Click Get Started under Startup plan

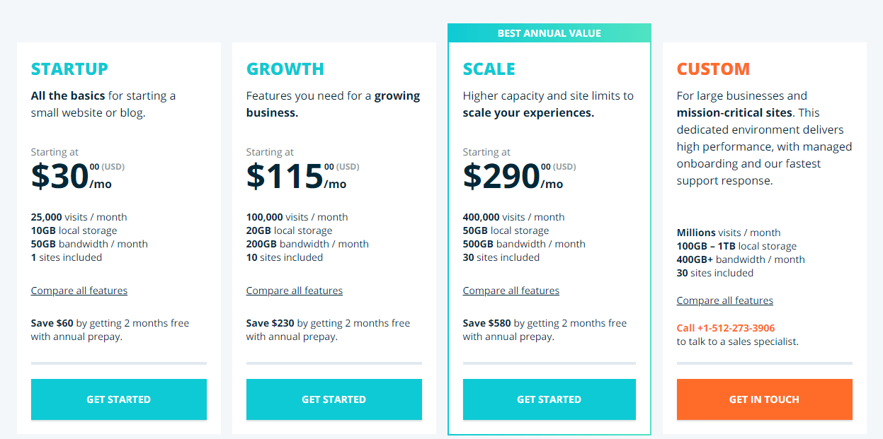click(119, 399)
